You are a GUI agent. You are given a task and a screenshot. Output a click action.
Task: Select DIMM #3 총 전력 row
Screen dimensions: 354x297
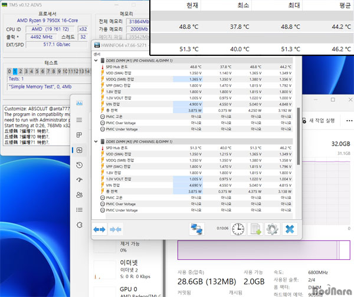[196, 192]
